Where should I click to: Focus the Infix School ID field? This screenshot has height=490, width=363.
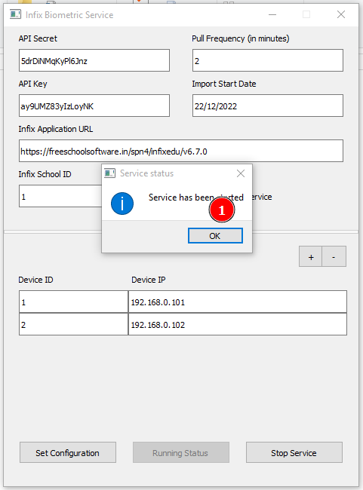click(60, 196)
